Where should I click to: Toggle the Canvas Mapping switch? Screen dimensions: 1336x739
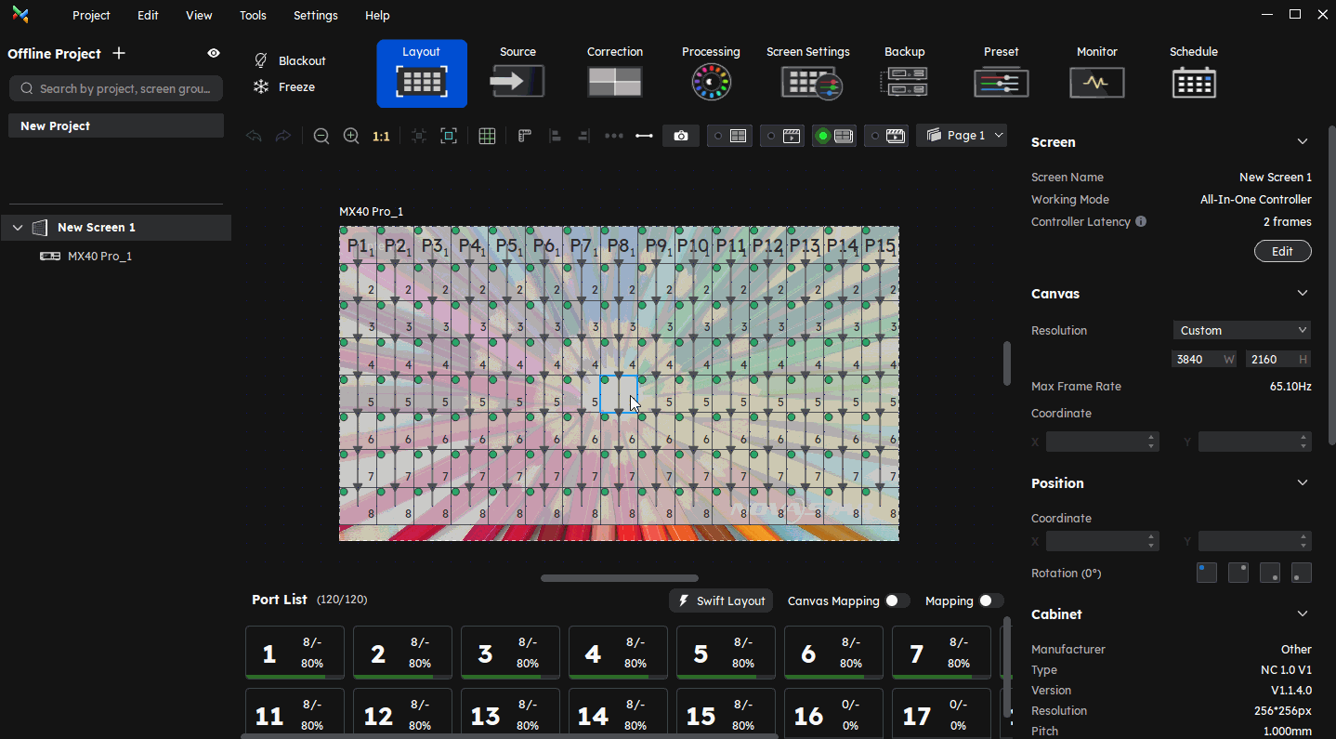pos(897,600)
